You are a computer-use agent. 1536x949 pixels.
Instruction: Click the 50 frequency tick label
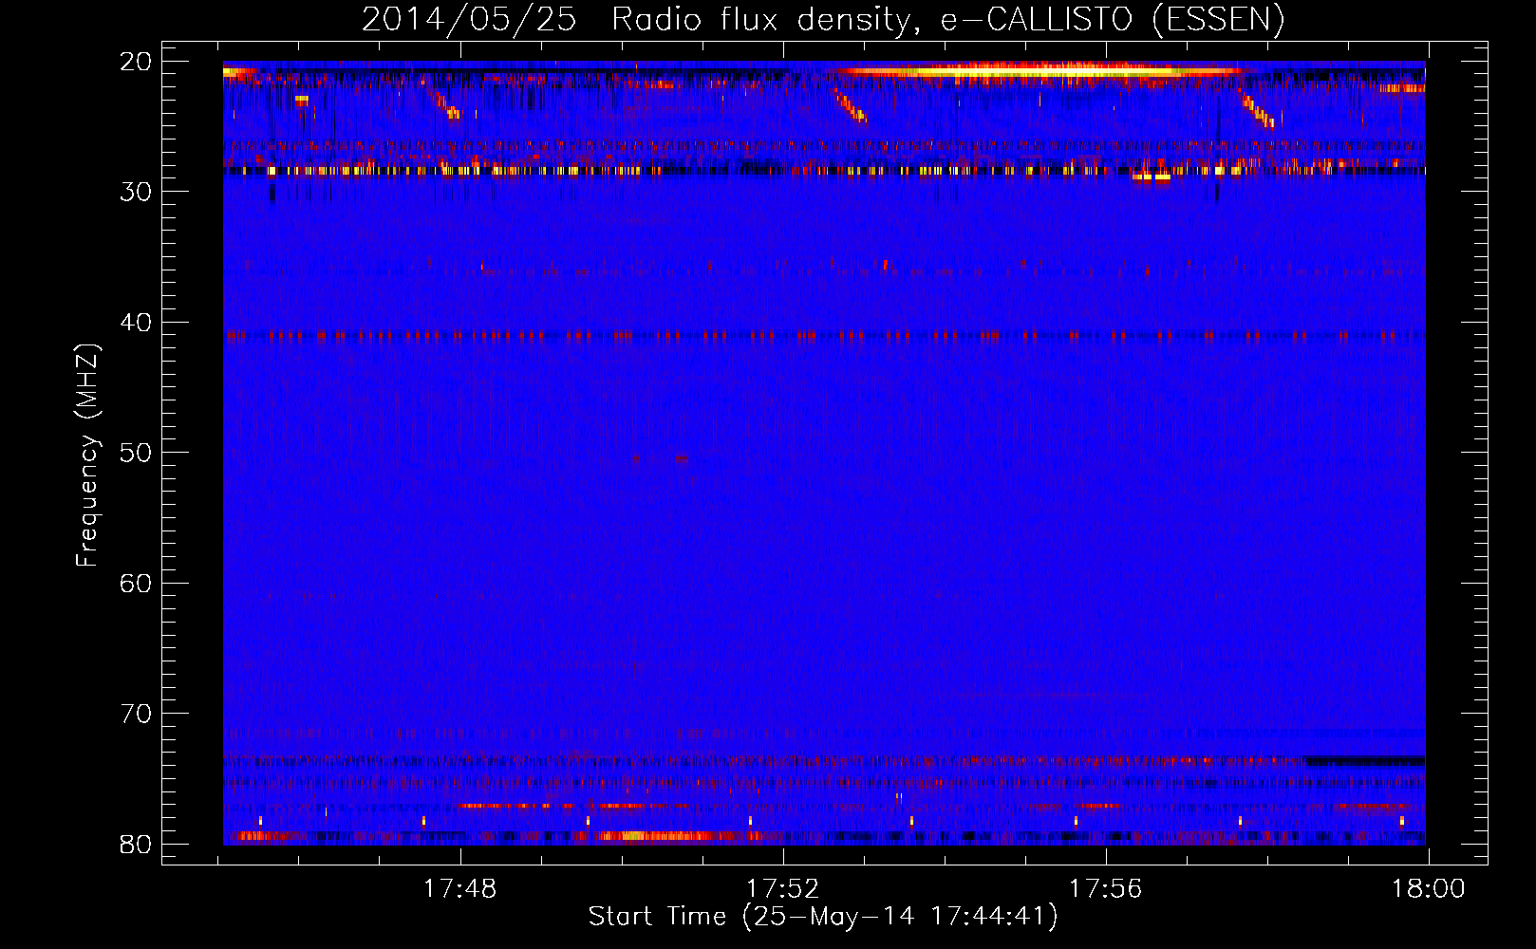point(136,453)
